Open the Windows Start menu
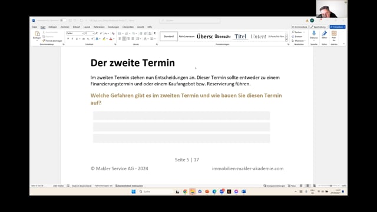 tap(134, 191)
